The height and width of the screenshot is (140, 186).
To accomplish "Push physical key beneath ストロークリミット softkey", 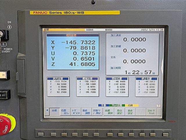I will coord(153,134).
